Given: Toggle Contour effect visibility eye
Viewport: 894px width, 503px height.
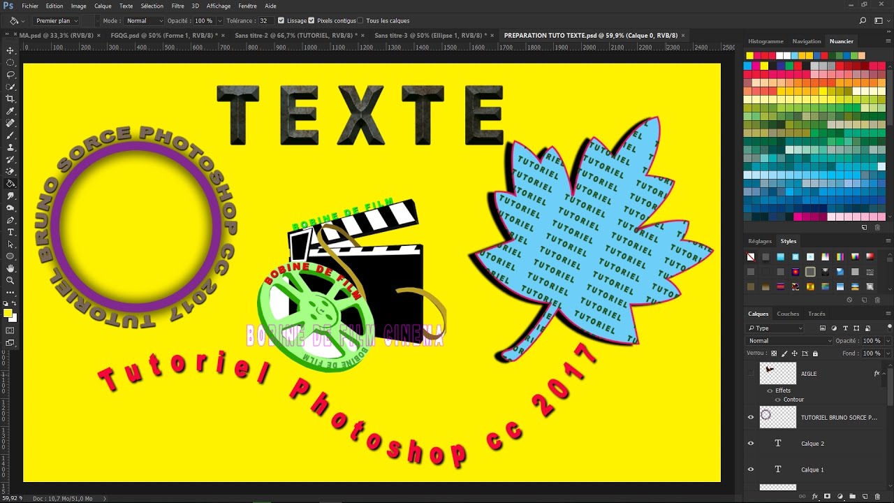Looking at the screenshot, I should tap(777, 400).
